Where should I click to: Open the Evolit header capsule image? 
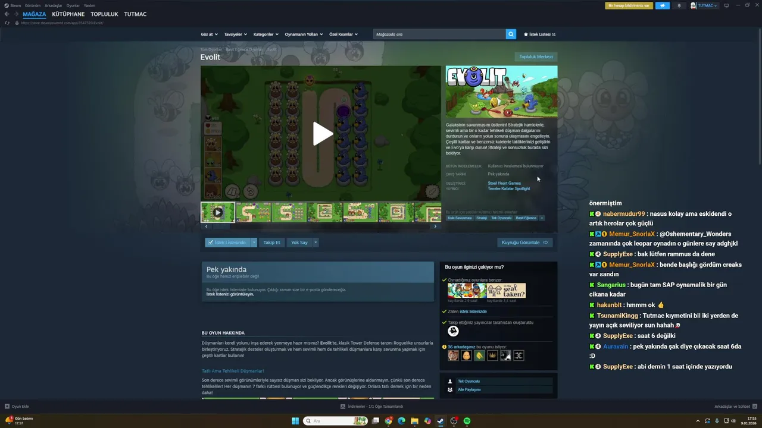coord(501,92)
